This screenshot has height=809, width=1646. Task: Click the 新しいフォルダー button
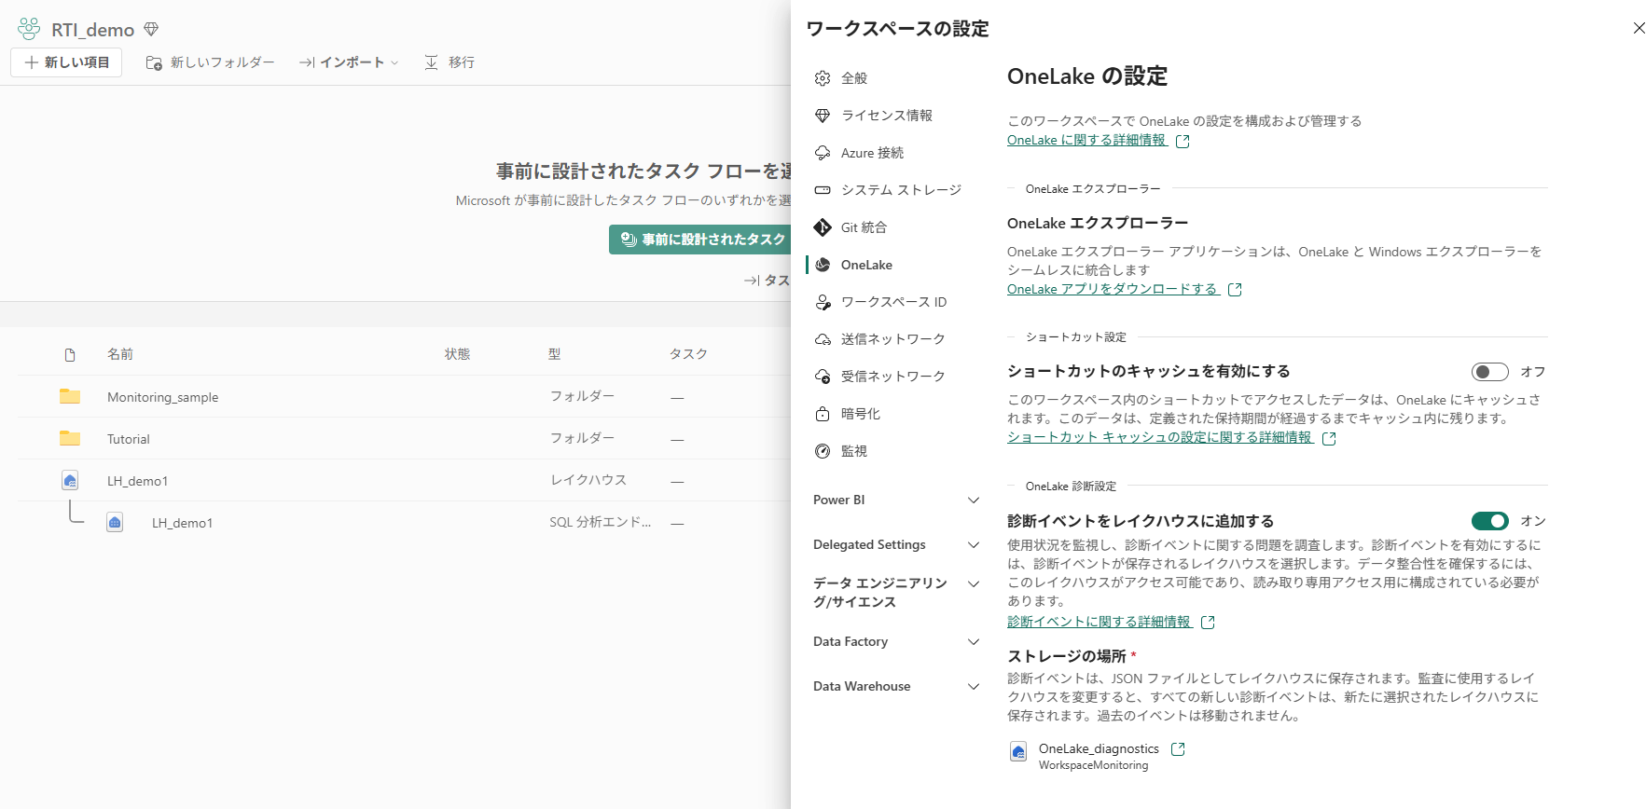pos(210,62)
